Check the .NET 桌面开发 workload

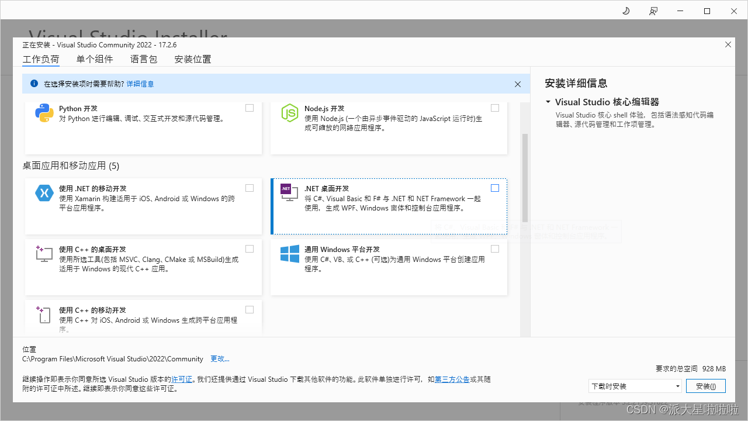pyautogui.click(x=495, y=188)
